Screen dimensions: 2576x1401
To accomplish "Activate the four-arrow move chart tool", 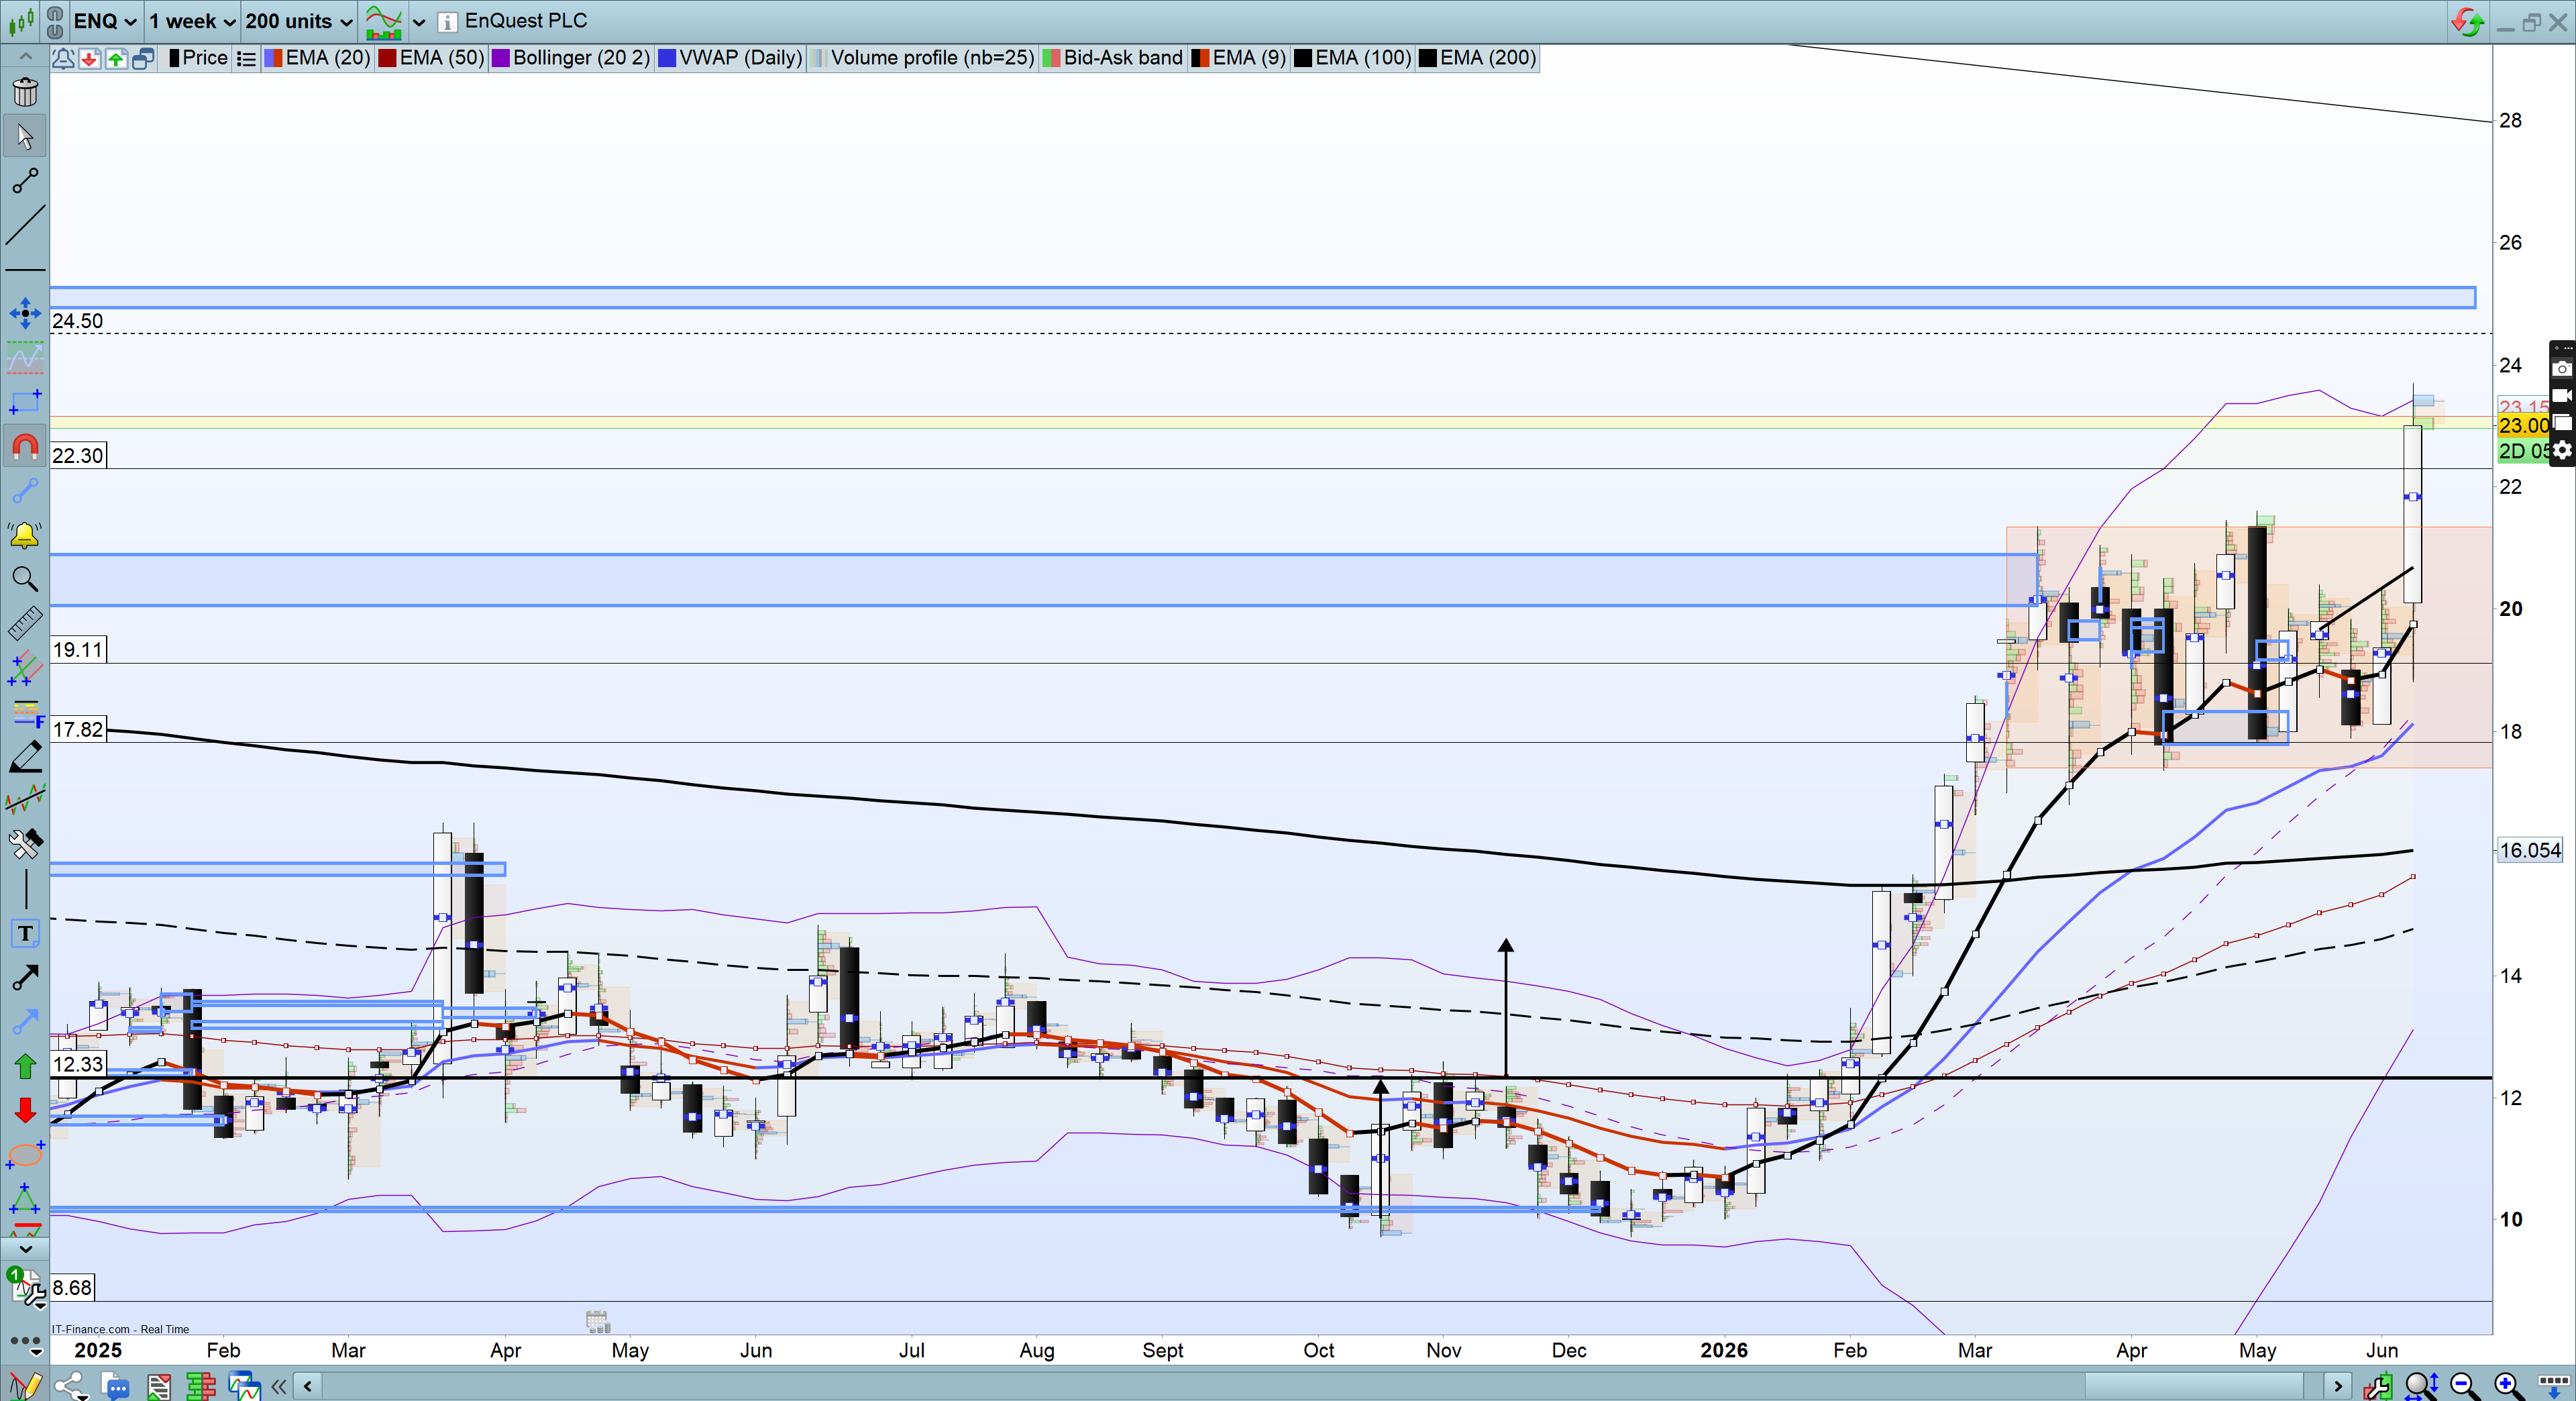I will tap(25, 313).
